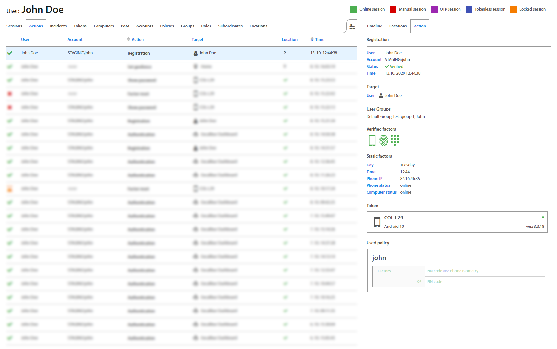Click the Computer status link

pos(381,192)
